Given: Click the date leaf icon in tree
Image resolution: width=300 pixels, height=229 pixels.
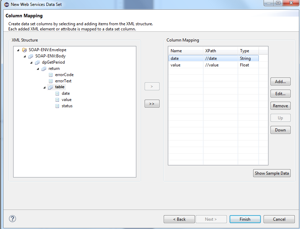Looking at the screenshot, I should point(57,93).
